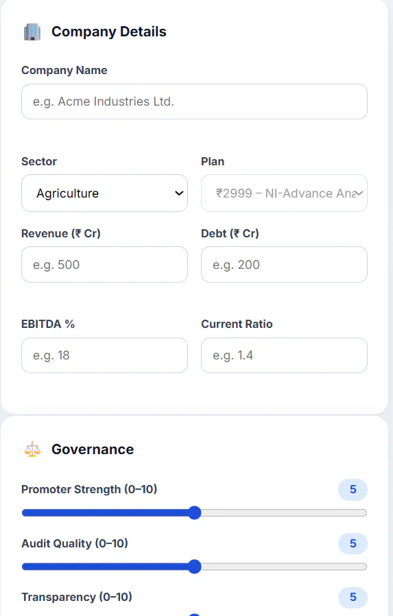Open the Sector dropdown showing Agriculture
The height and width of the screenshot is (616, 393).
104,193
